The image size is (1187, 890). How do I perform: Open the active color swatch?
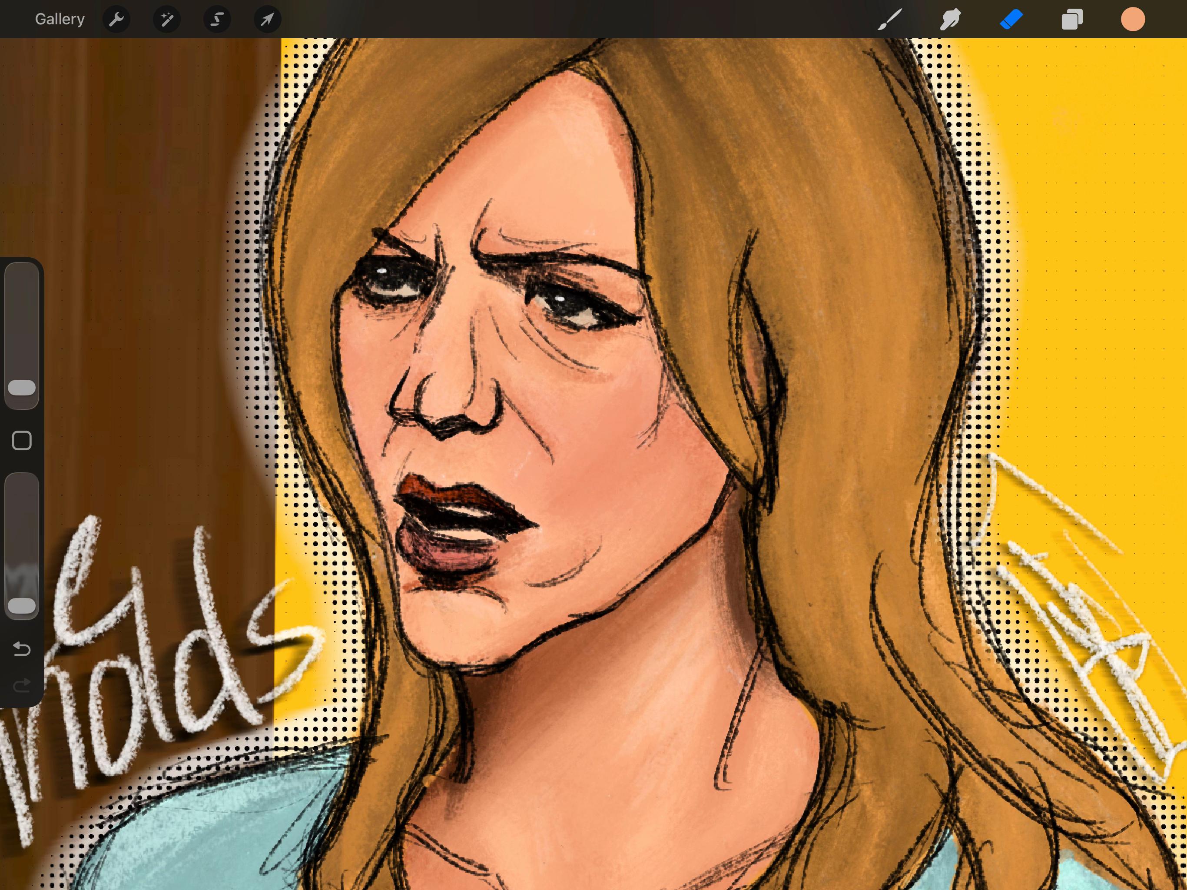1133,19
